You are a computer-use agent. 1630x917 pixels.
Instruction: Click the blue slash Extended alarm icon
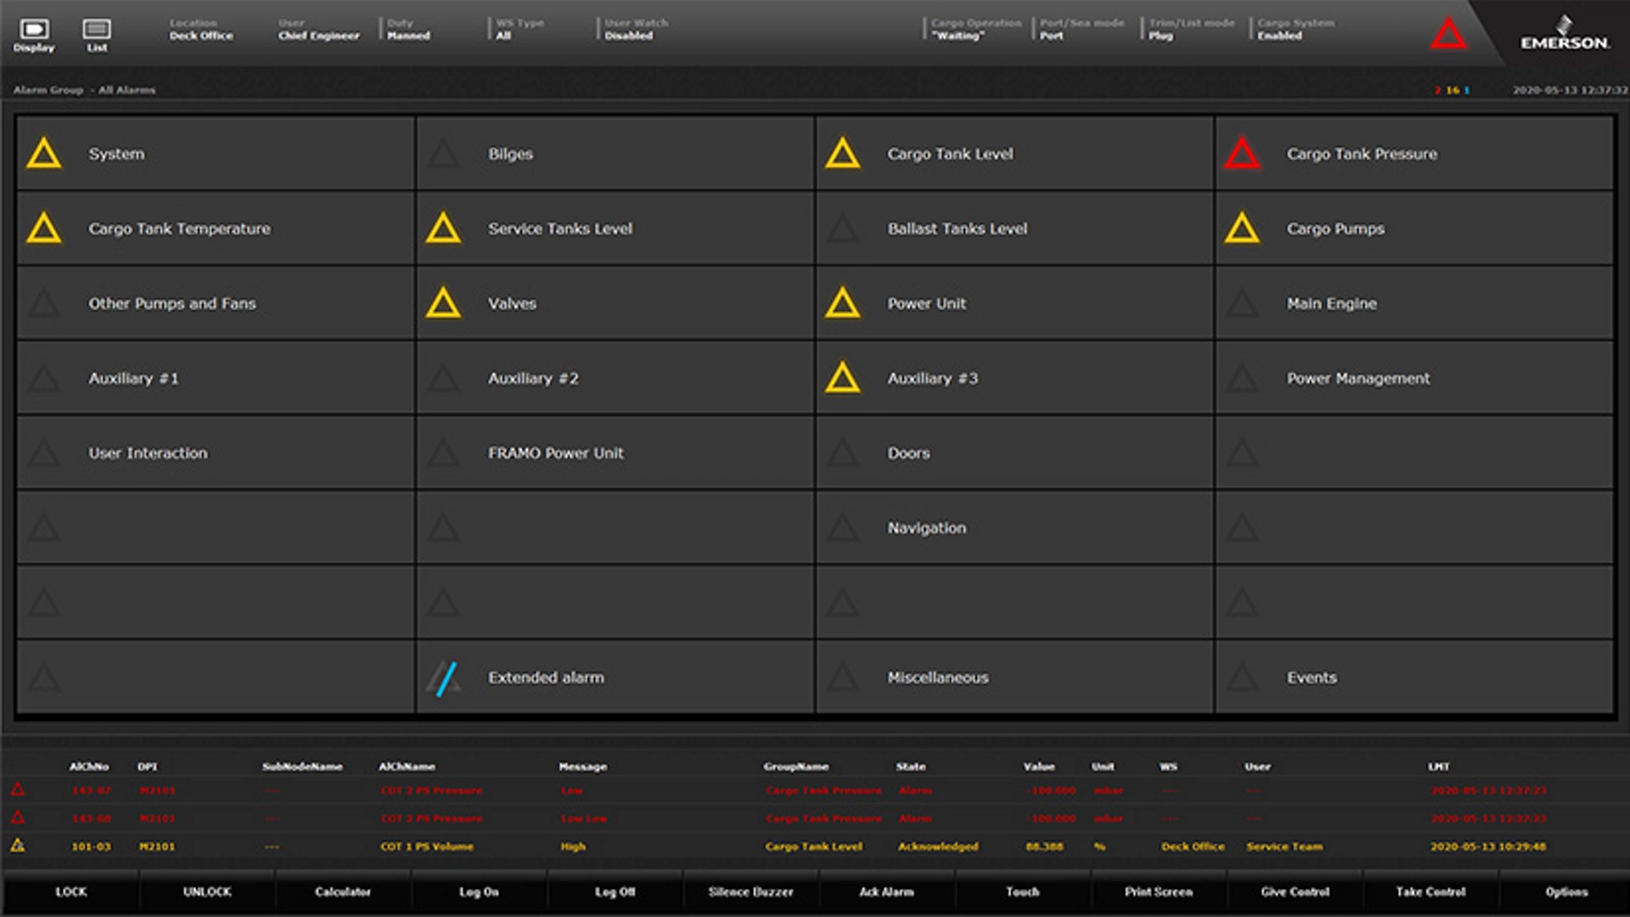(x=444, y=678)
